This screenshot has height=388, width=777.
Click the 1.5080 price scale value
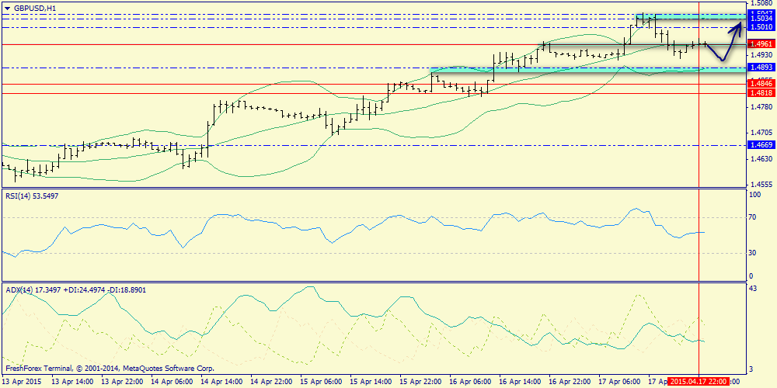click(x=761, y=4)
